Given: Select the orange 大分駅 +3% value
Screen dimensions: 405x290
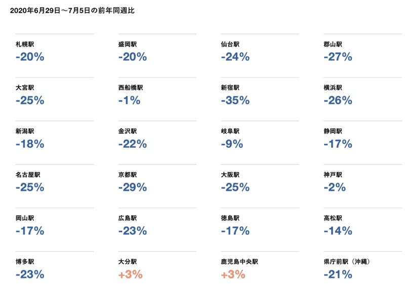Looking at the screenshot, I should tap(131, 274).
